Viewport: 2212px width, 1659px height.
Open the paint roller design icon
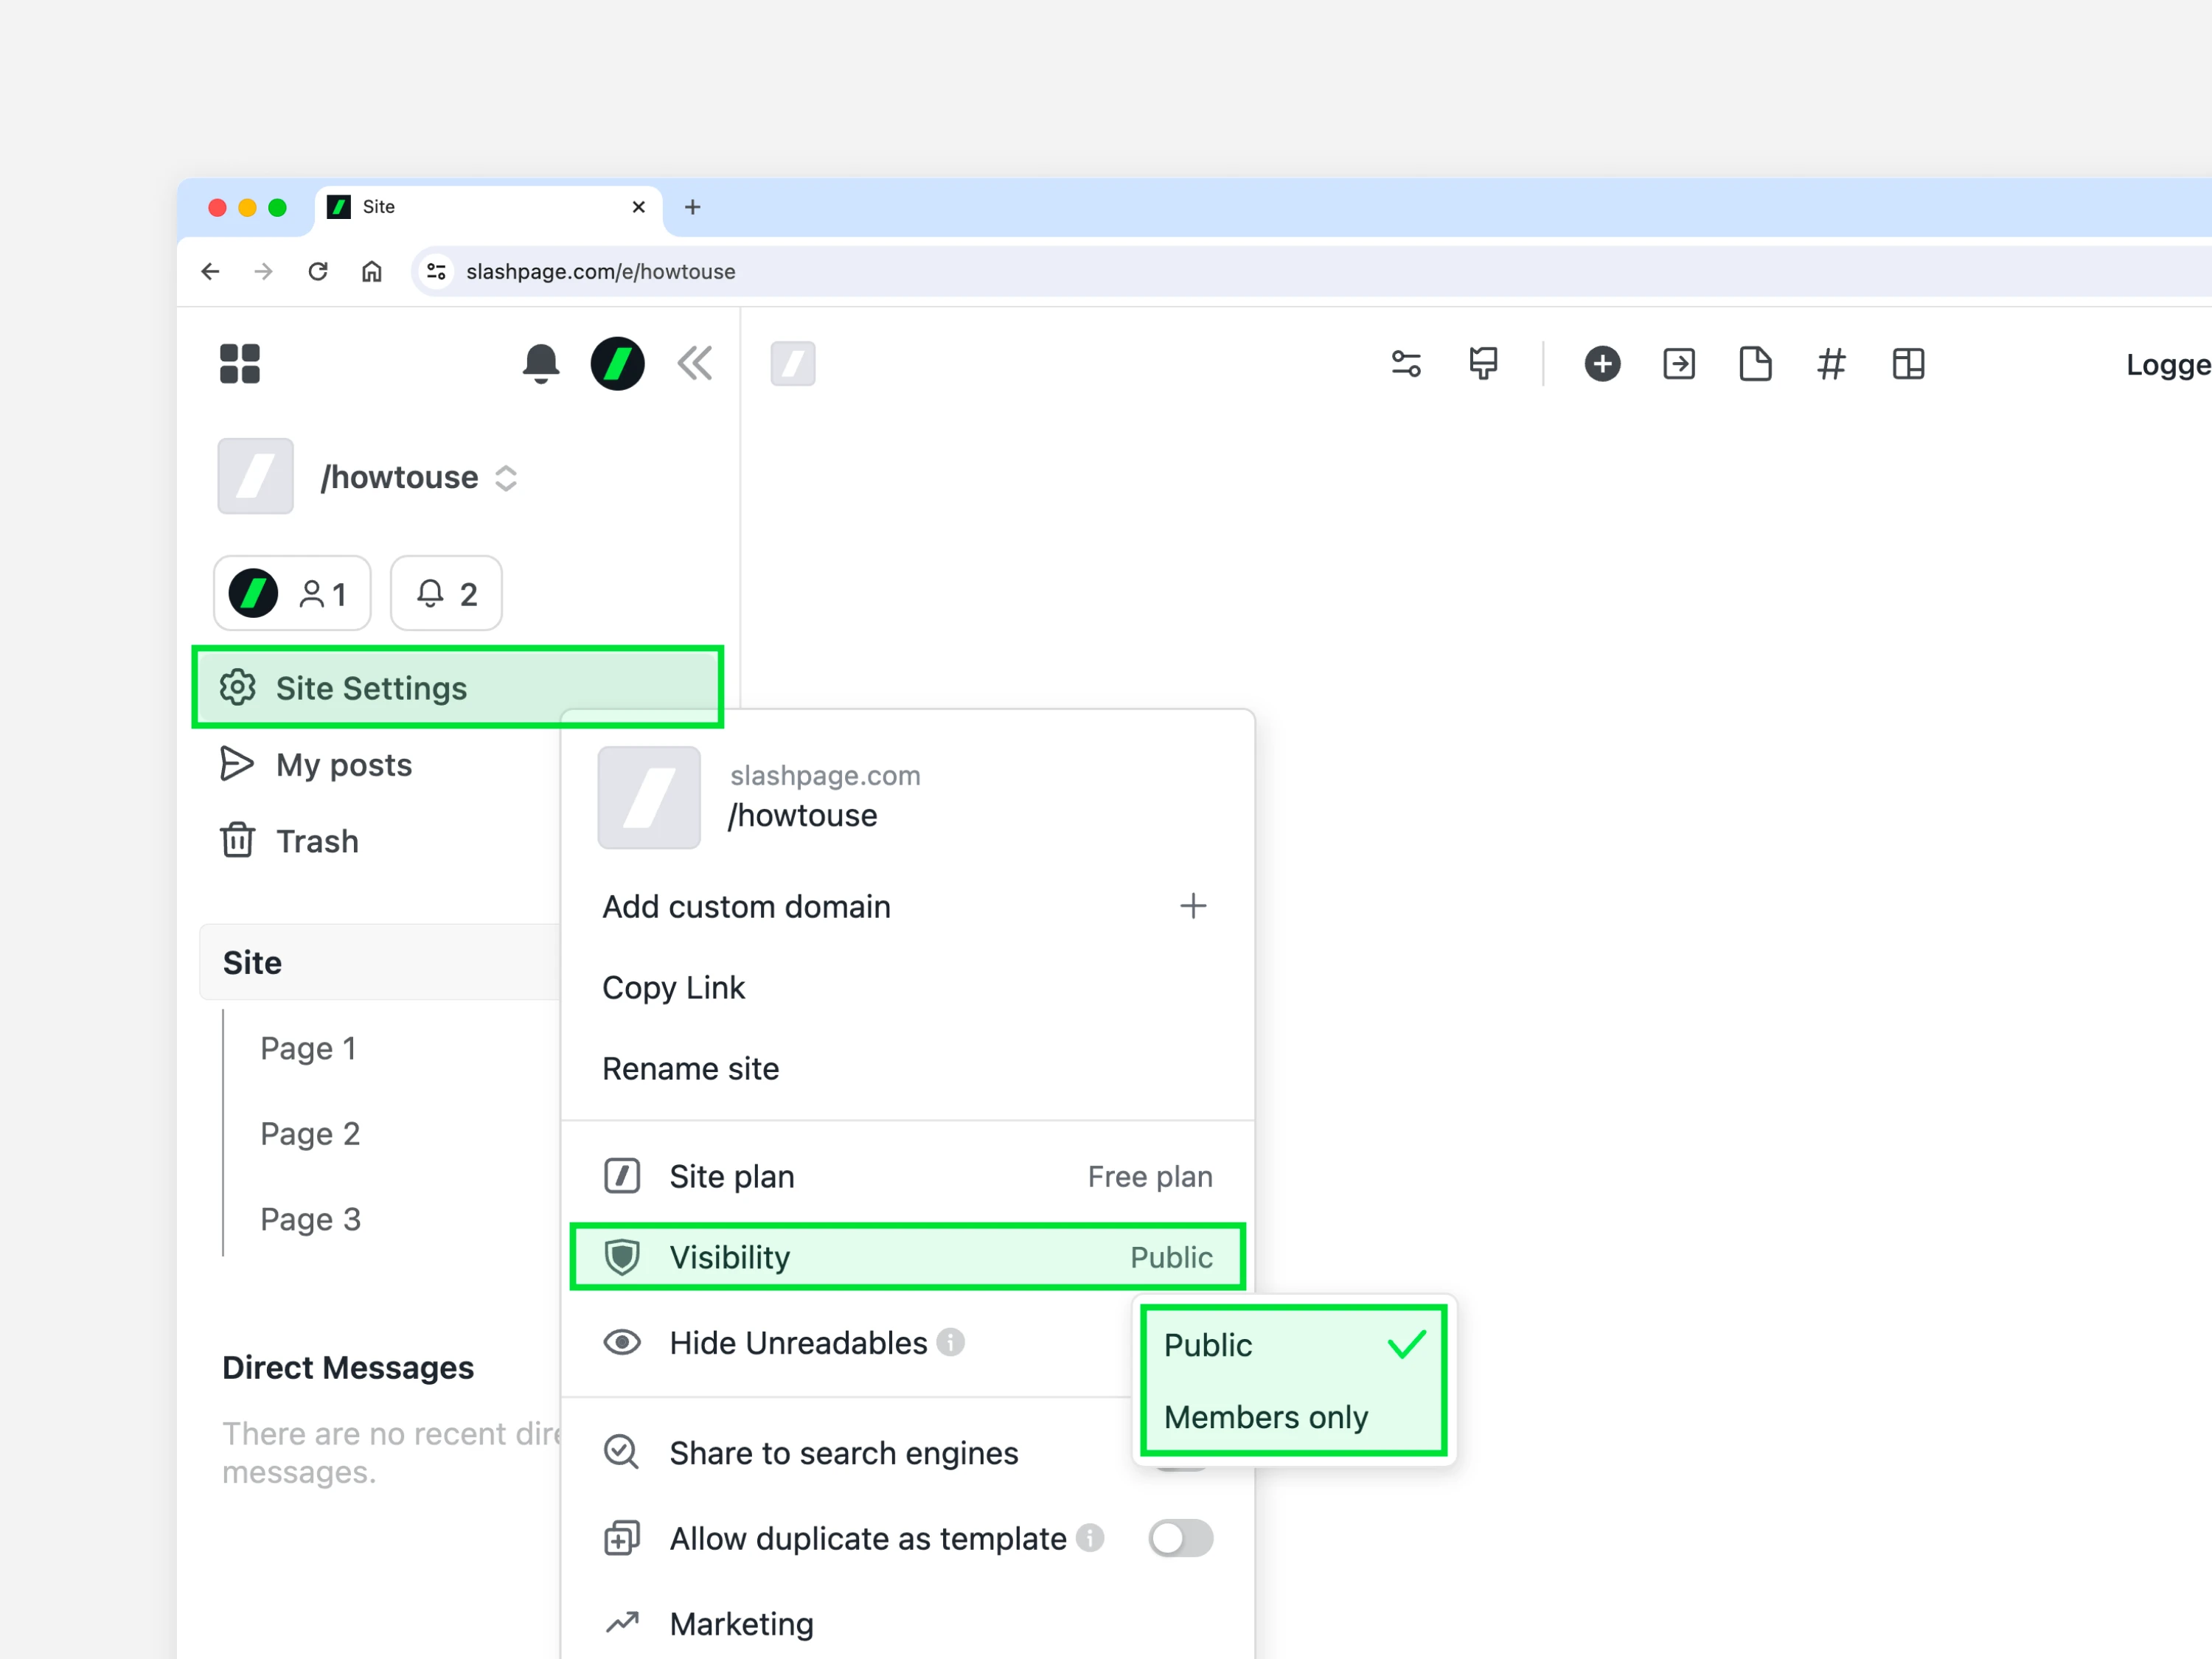click(1483, 364)
